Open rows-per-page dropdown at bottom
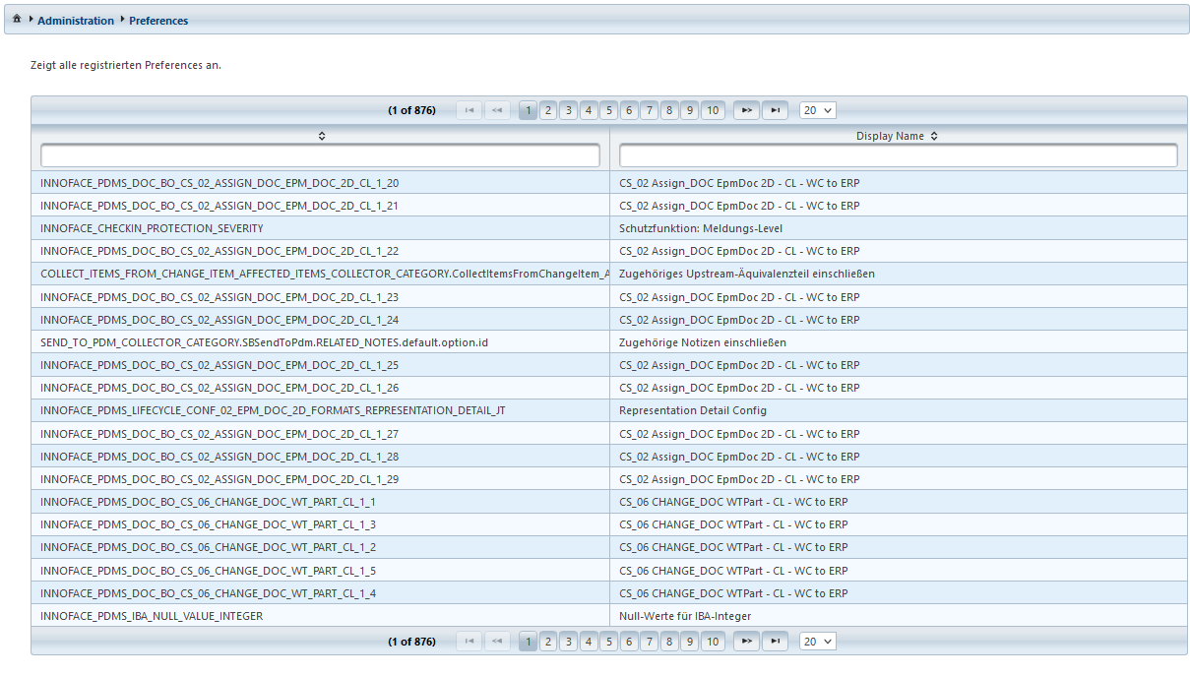 817,642
